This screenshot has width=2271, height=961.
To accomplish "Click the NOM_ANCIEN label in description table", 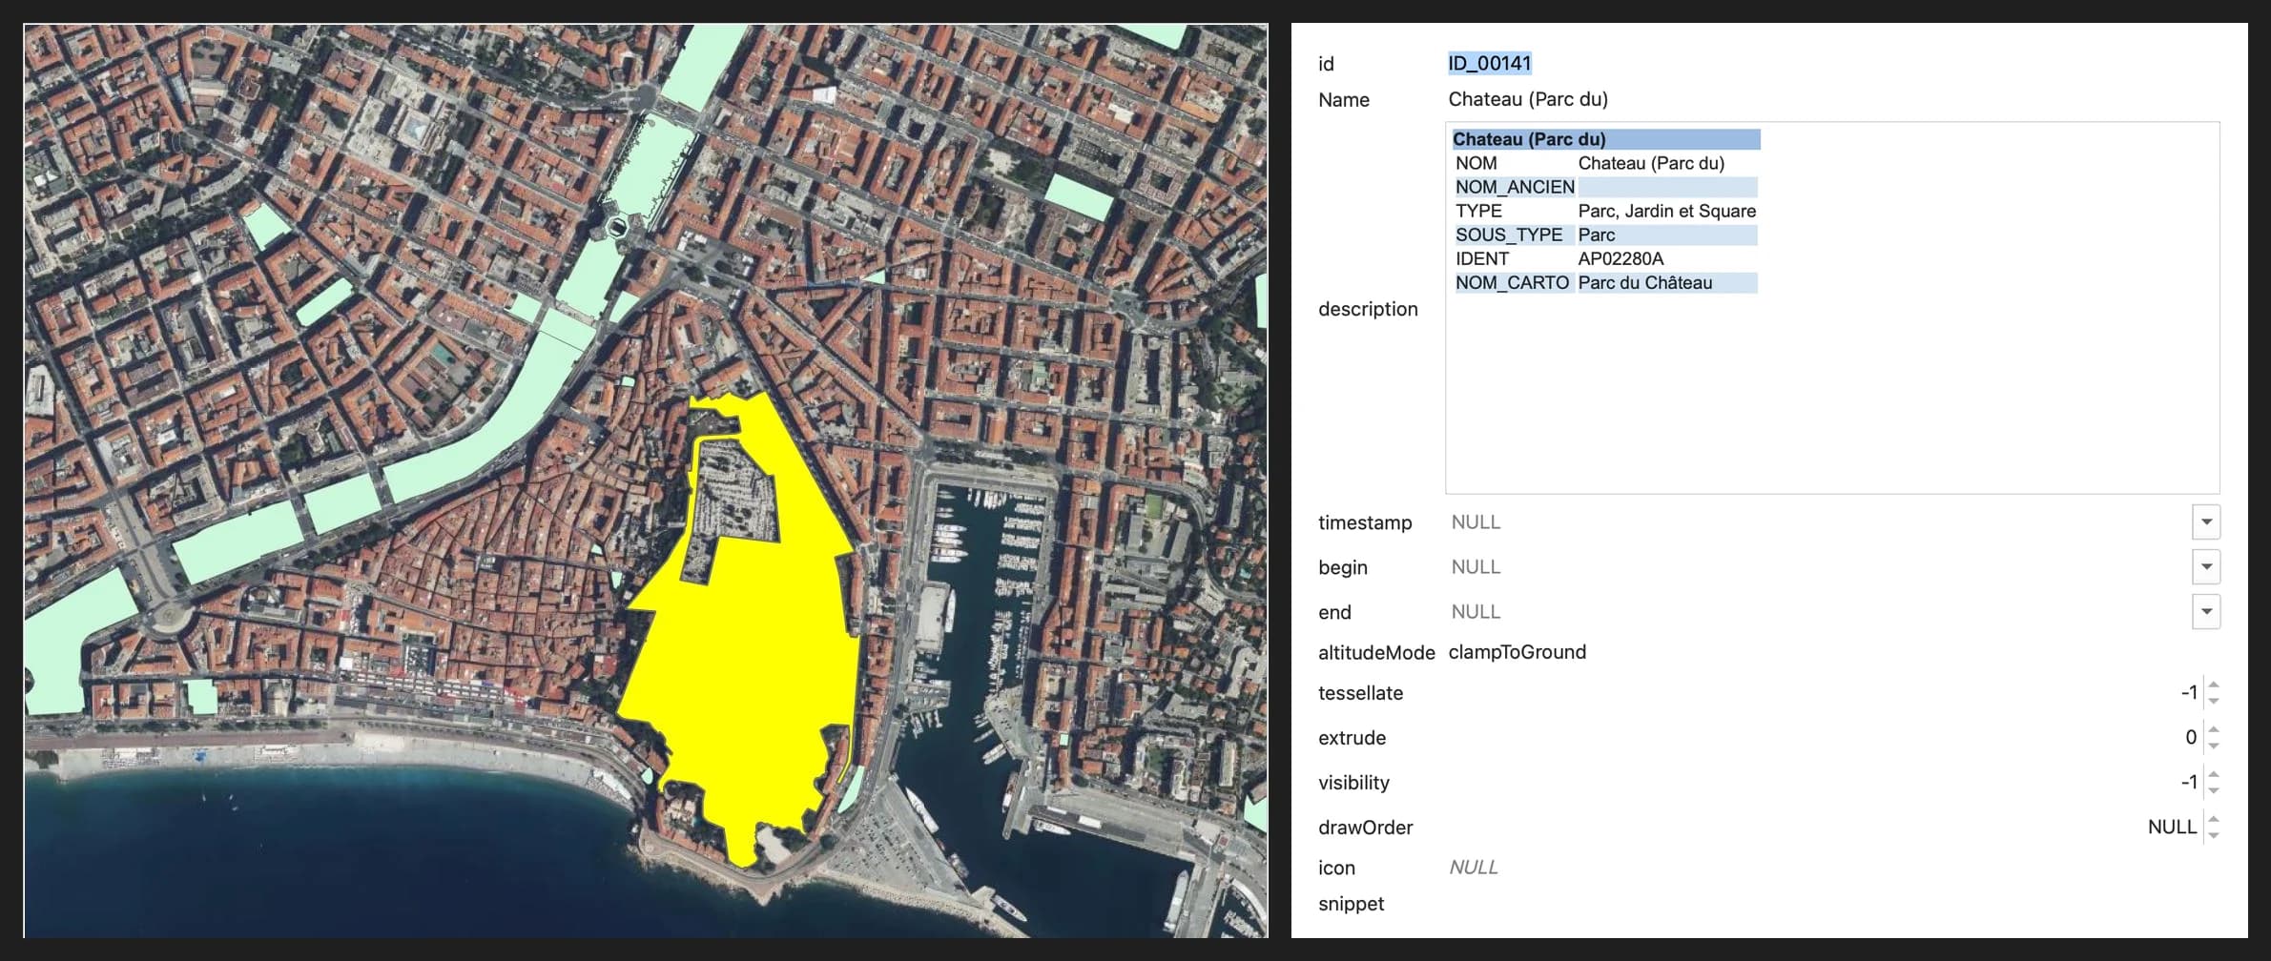I will tap(1515, 188).
